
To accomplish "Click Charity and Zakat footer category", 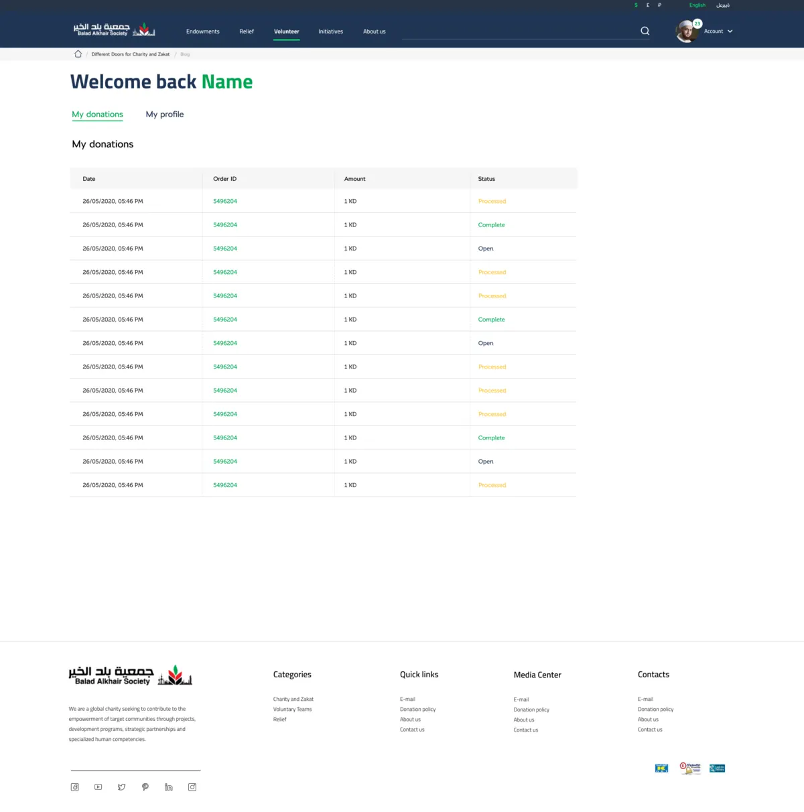I will [293, 699].
